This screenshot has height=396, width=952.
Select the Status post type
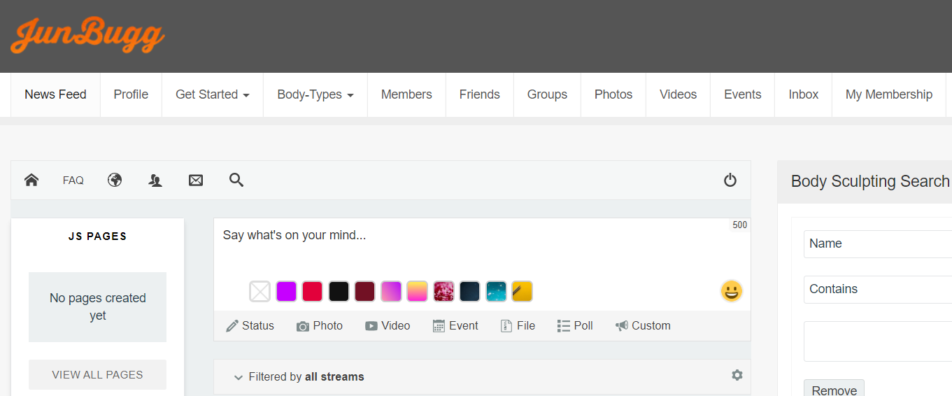[250, 326]
